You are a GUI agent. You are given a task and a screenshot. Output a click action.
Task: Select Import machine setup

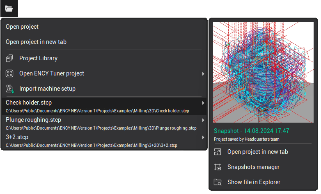[47, 89]
